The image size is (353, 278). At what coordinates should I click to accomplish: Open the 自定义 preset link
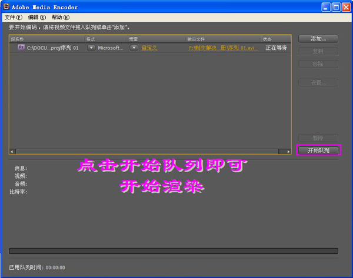coord(149,48)
